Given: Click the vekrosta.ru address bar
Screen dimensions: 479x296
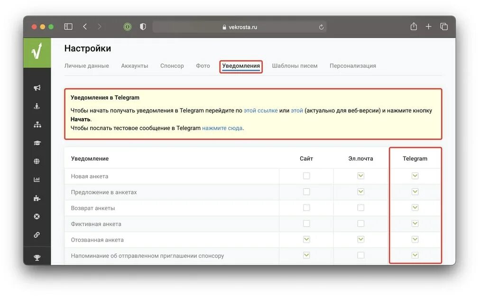Looking at the screenshot, I should click(x=239, y=27).
